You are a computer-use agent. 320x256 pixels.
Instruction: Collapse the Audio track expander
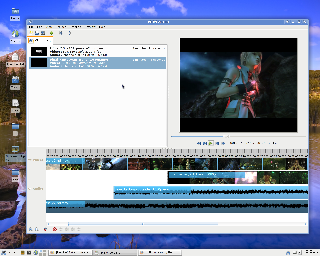click(x=30, y=189)
